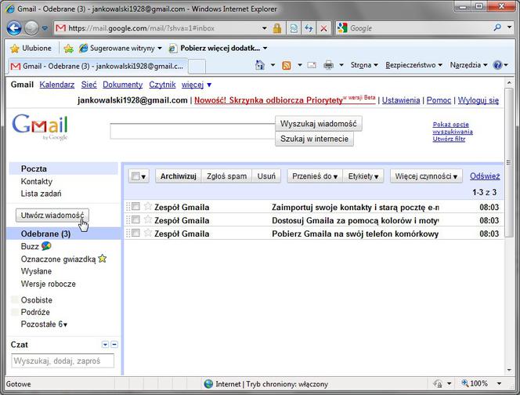This screenshot has height=395, width=520.
Task: Click the Refresh page icon
Action: [x=309, y=28]
